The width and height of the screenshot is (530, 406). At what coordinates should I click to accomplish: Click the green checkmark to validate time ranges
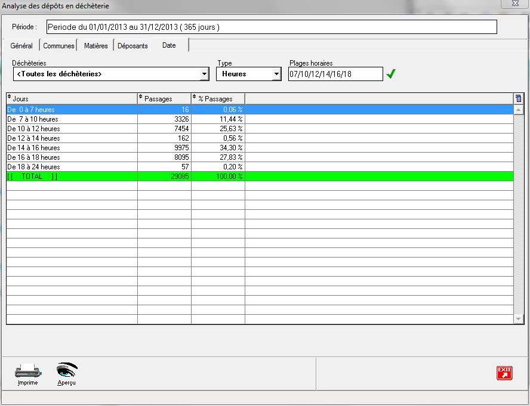tap(391, 74)
